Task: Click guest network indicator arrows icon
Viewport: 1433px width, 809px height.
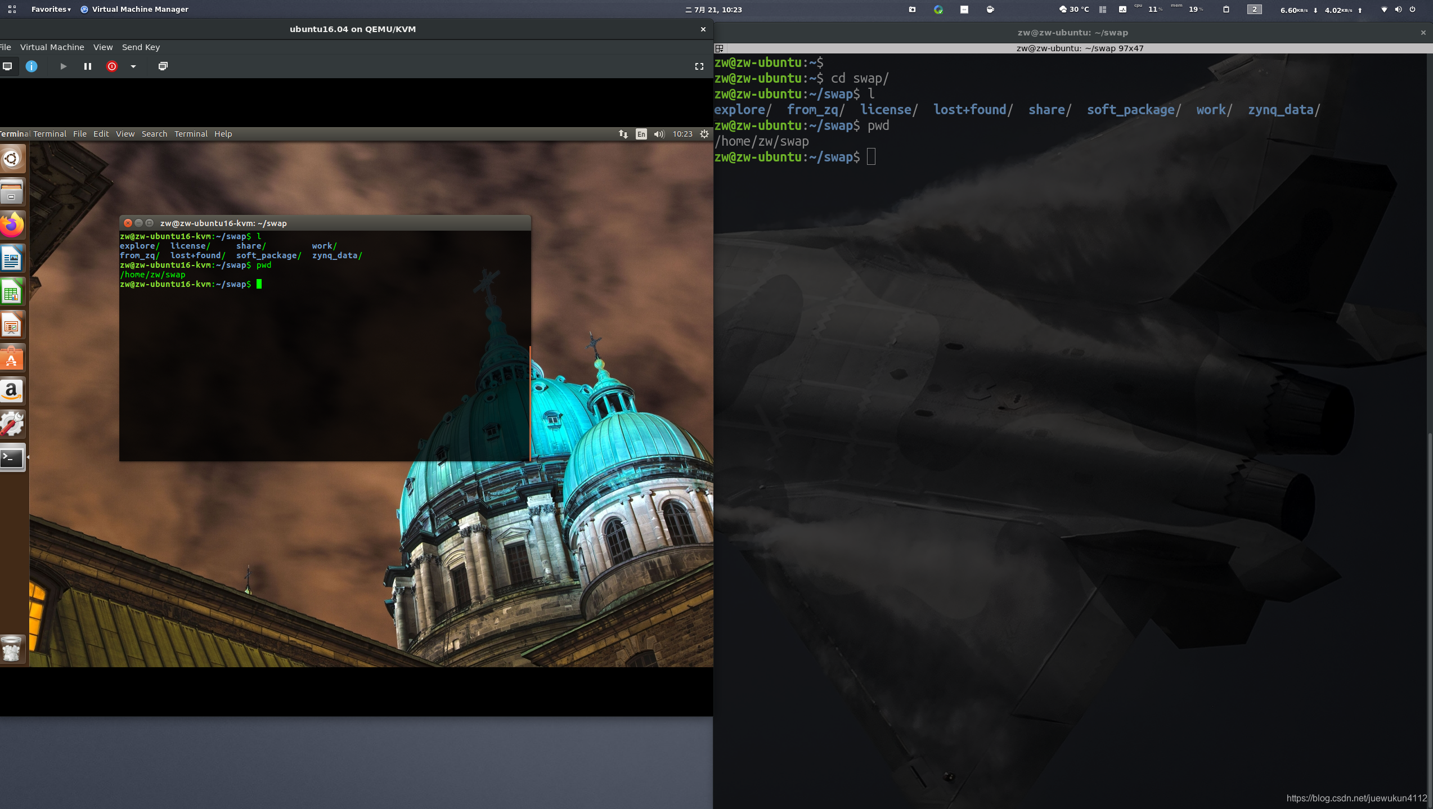Action: click(x=623, y=134)
